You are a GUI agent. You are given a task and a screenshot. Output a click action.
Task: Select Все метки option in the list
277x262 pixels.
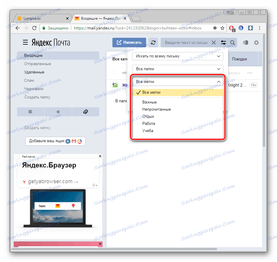coord(177,92)
